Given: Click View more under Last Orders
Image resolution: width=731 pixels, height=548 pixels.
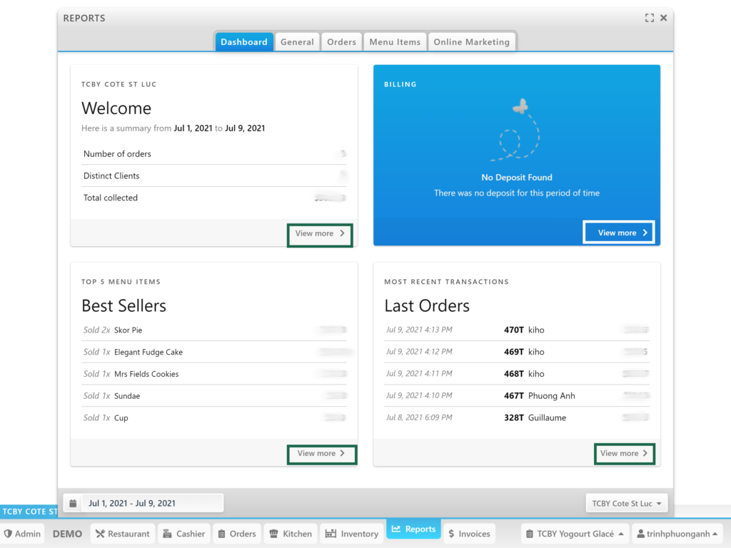Looking at the screenshot, I should click(624, 454).
